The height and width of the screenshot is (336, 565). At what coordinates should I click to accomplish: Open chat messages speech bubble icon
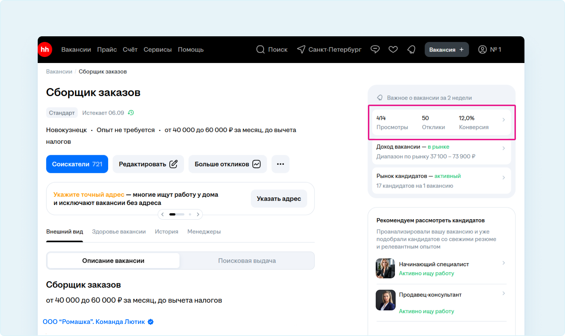tap(375, 49)
